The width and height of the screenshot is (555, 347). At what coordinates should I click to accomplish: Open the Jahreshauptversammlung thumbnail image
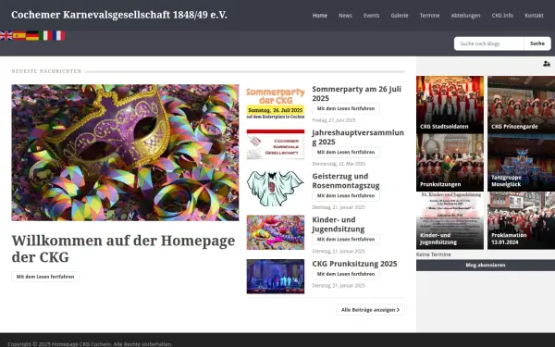[x=276, y=144]
